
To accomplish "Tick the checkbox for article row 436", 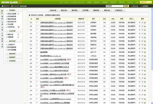I will pos(37,26).
